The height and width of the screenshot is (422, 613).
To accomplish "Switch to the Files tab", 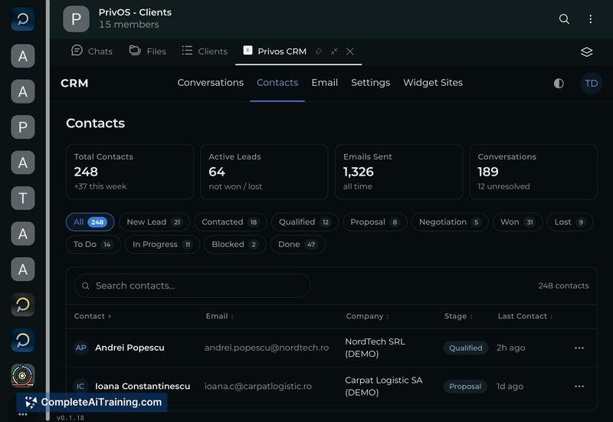I will [148, 51].
